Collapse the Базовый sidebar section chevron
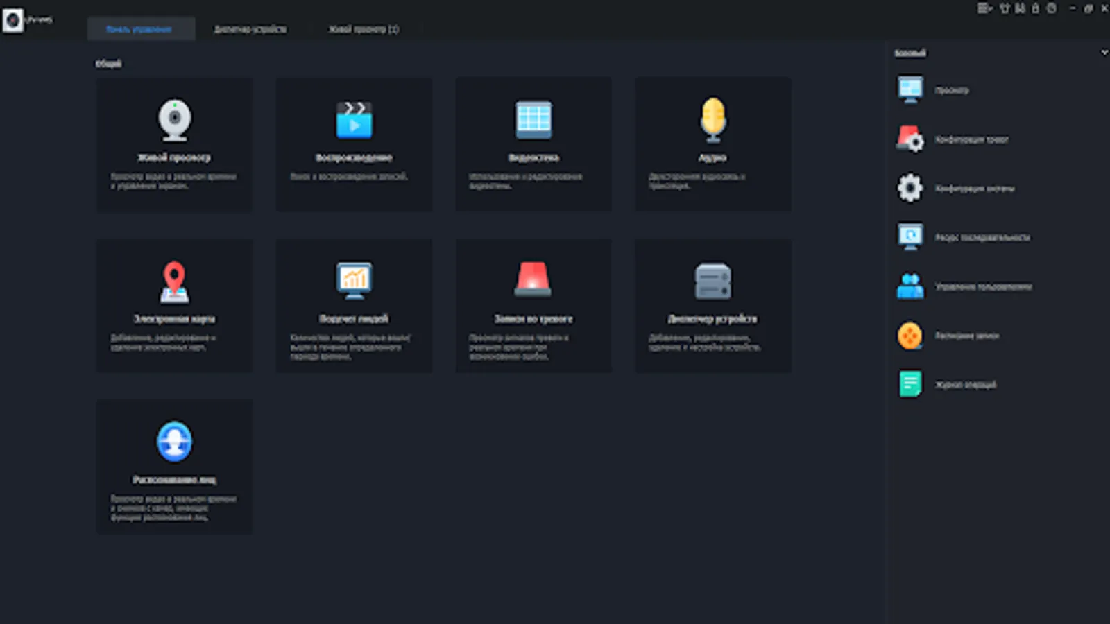 (x=1104, y=53)
